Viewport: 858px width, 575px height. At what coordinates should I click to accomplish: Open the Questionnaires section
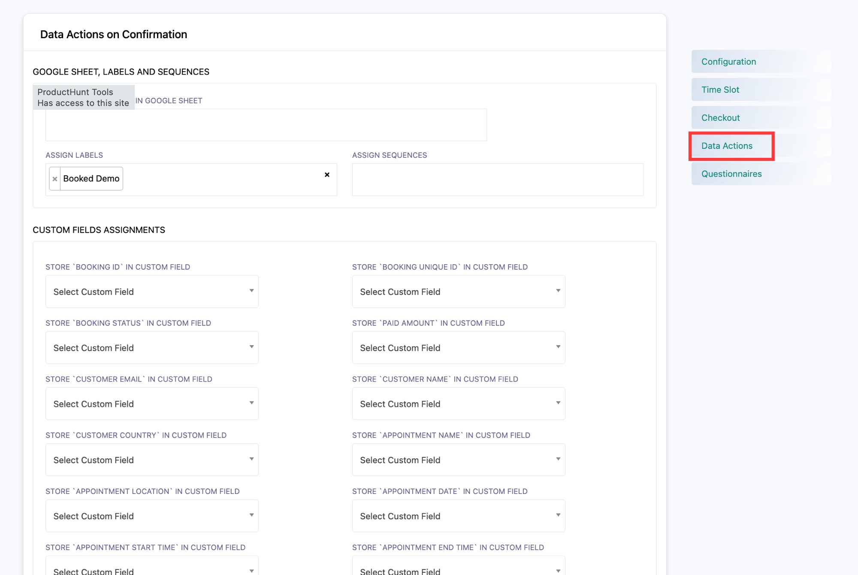click(x=761, y=174)
